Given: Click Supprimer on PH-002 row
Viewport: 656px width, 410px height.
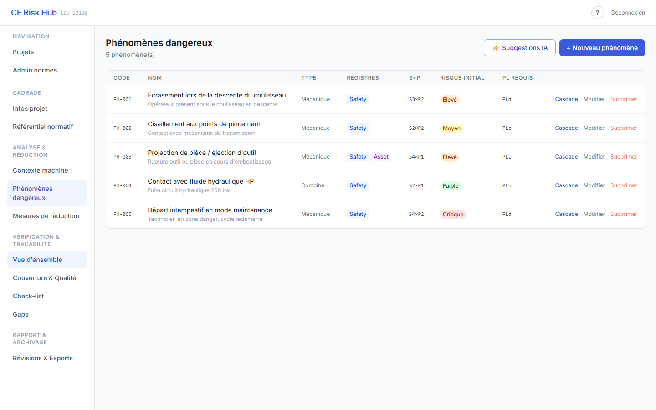Looking at the screenshot, I should [624, 128].
